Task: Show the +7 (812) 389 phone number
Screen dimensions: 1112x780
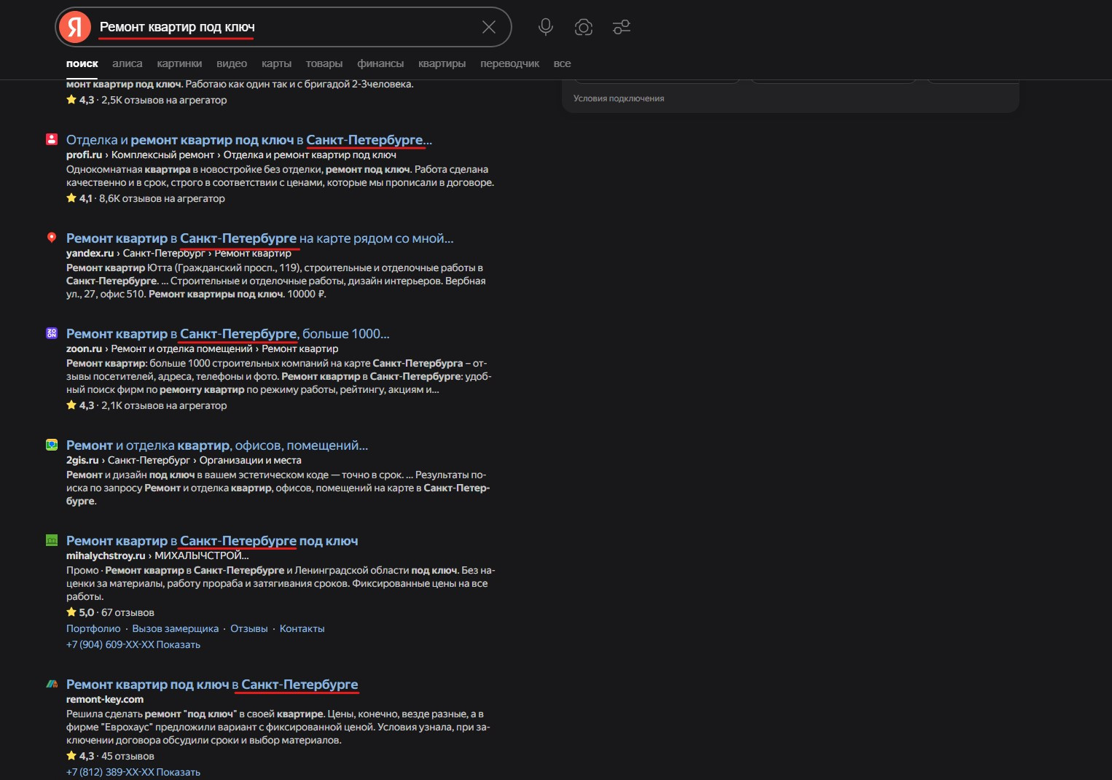Action: pos(133,772)
